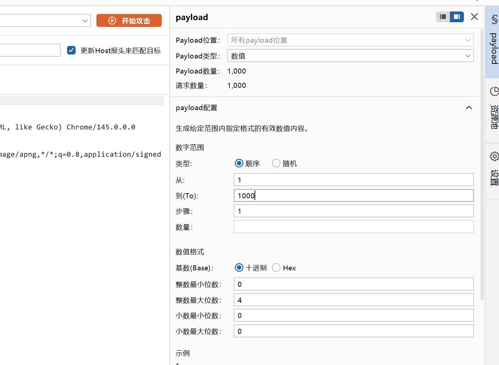Toggle 更新Host报头来匹配目标 checkbox

click(x=71, y=51)
